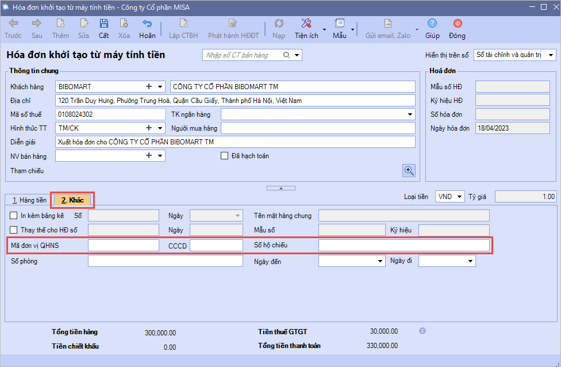Screen dimensions: 561x367
Task: Click the Cất save icon
Action: click(103, 24)
